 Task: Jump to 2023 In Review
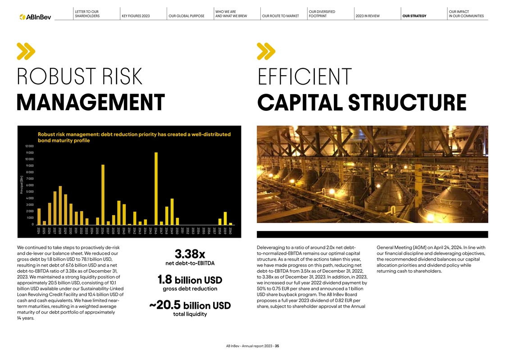(367, 16)
